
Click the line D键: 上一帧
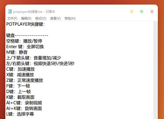pyautogui.click(x=18, y=92)
